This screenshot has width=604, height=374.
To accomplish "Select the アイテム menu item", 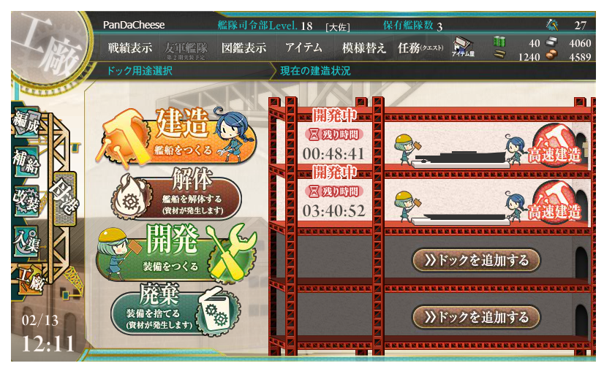I will (x=303, y=47).
